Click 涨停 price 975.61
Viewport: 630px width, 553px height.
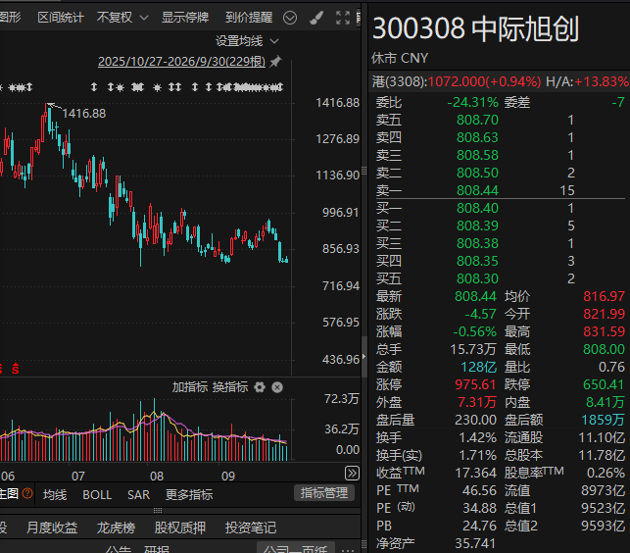(476, 384)
